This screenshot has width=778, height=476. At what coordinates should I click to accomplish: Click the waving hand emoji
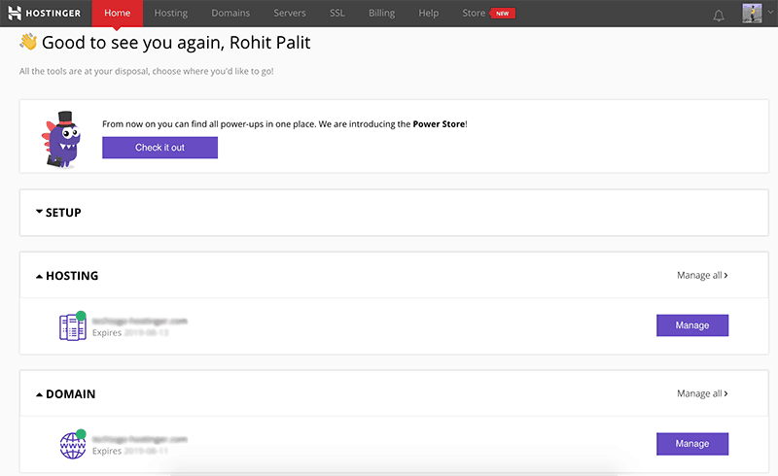tap(28, 42)
